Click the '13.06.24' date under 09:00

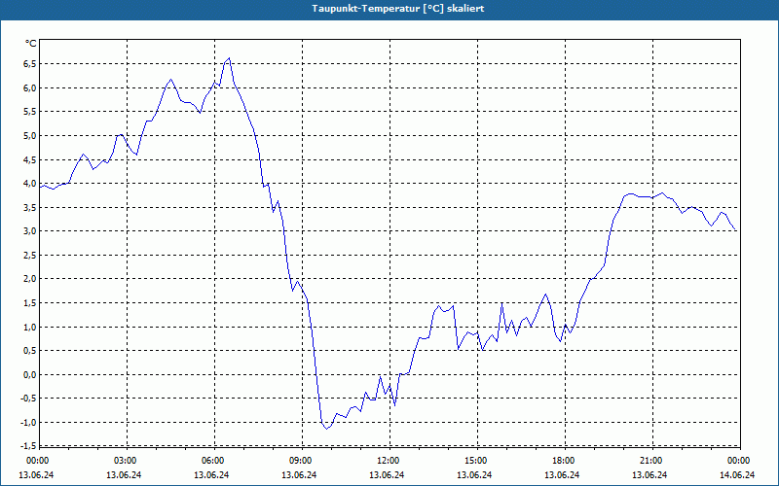[300, 475]
